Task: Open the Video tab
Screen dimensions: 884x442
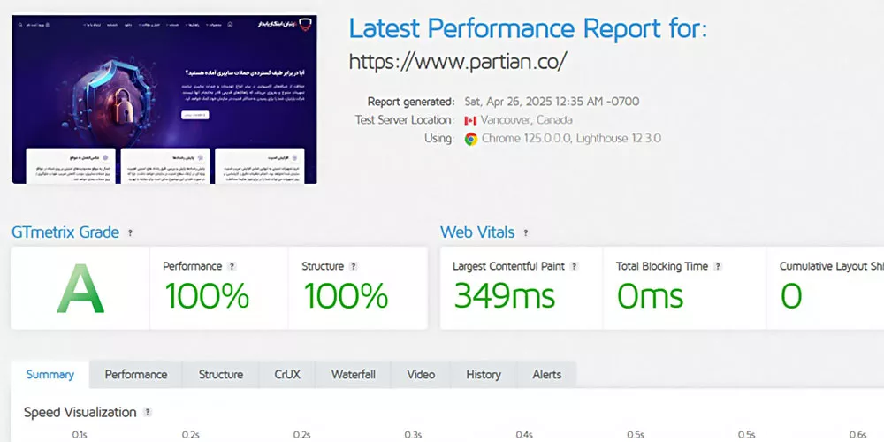Action: tap(421, 375)
